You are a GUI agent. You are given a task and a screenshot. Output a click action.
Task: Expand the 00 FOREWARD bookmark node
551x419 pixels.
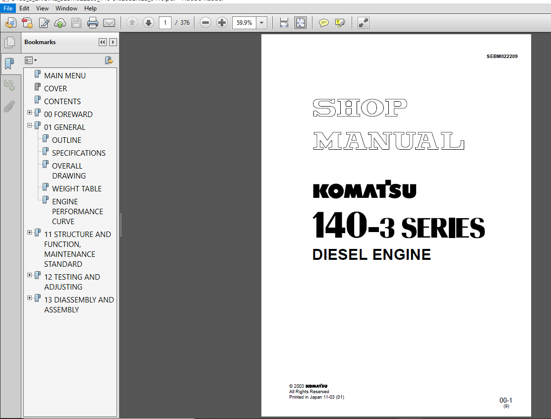30,113
